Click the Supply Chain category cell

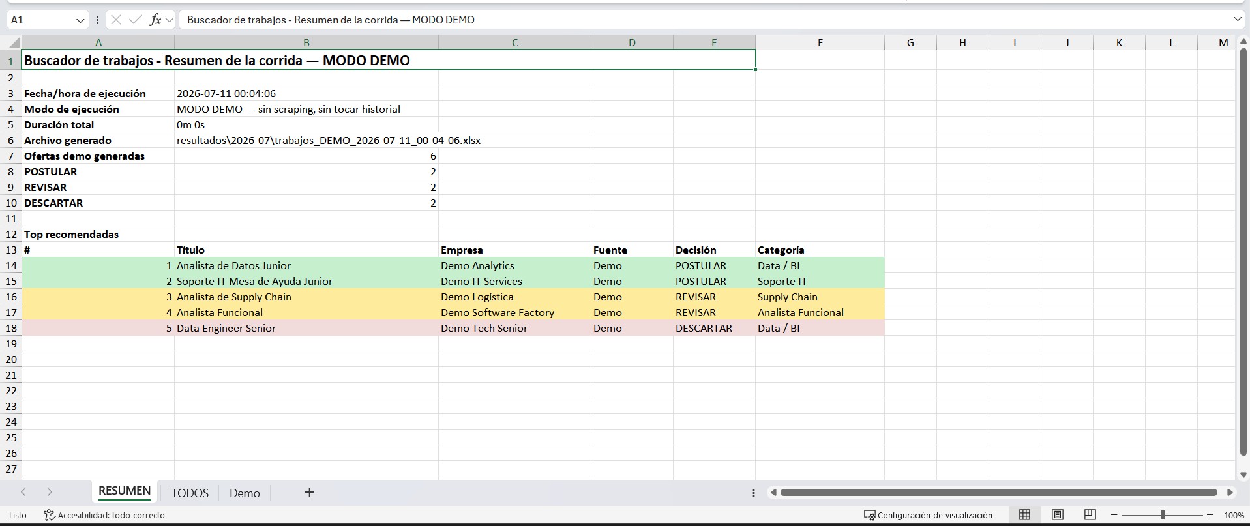pyautogui.click(x=820, y=297)
